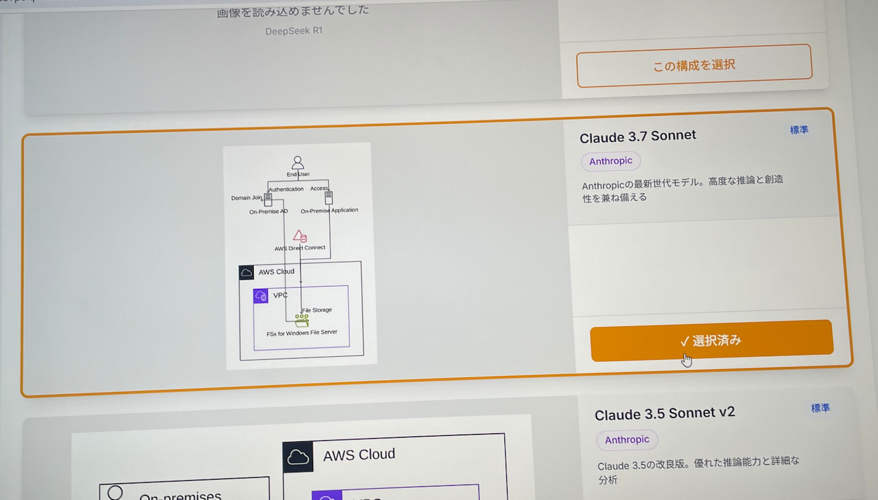Click the AWS Cloud icon in the small diagram
The image size is (878, 500).
click(x=246, y=272)
